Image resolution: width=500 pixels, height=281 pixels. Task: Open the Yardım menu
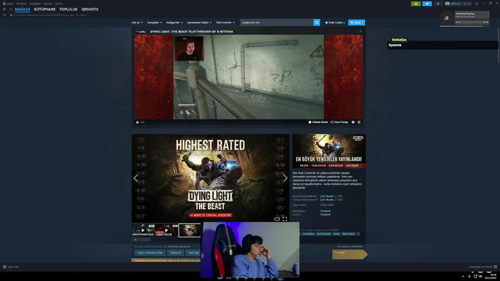[x=59, y=4]
